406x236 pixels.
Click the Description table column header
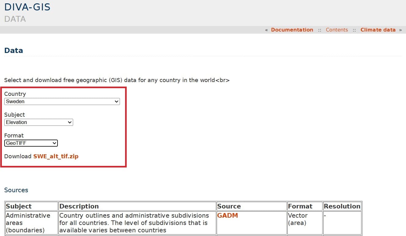137,206
